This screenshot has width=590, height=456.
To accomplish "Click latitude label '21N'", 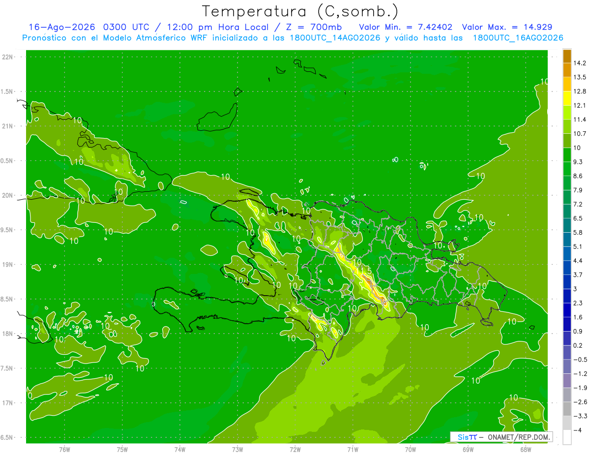I will point(8,126).
